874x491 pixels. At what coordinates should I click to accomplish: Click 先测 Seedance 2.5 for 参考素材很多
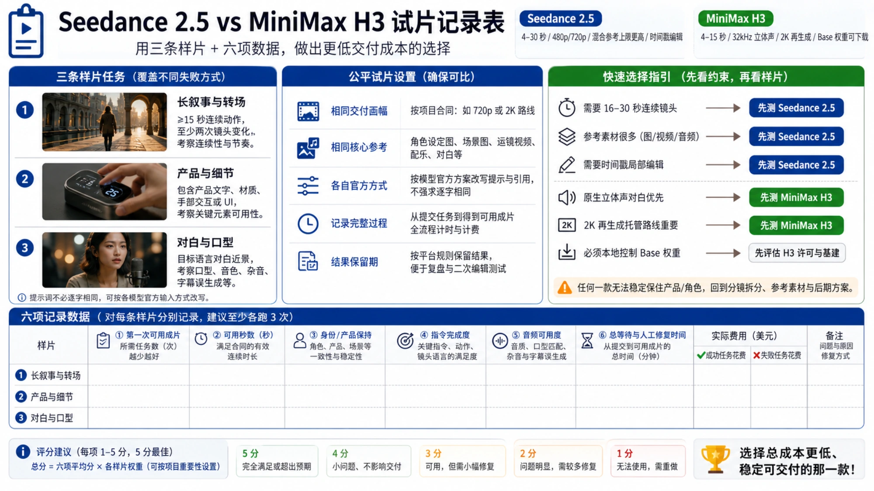(796, 137)
